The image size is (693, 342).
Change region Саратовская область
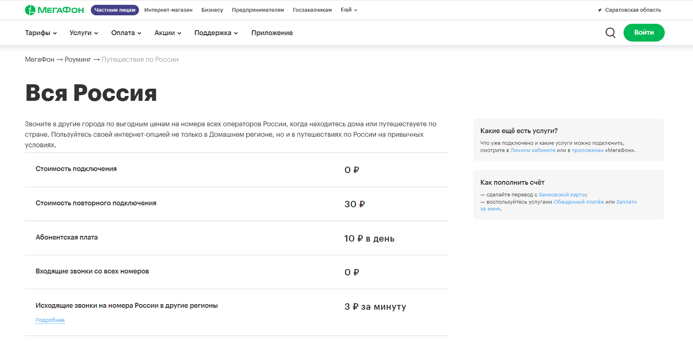click(x=633, y=10)
